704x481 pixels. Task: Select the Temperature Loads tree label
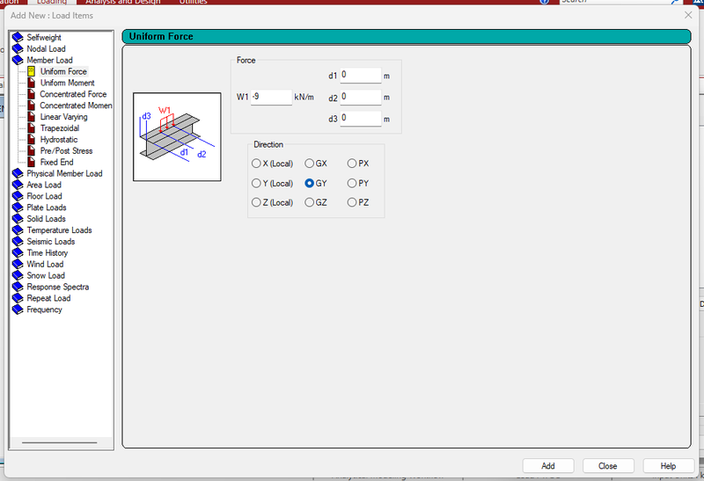59,230
